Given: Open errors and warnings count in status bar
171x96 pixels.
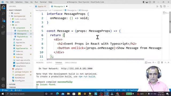Looking at the screenshot, I should [18, 90].
